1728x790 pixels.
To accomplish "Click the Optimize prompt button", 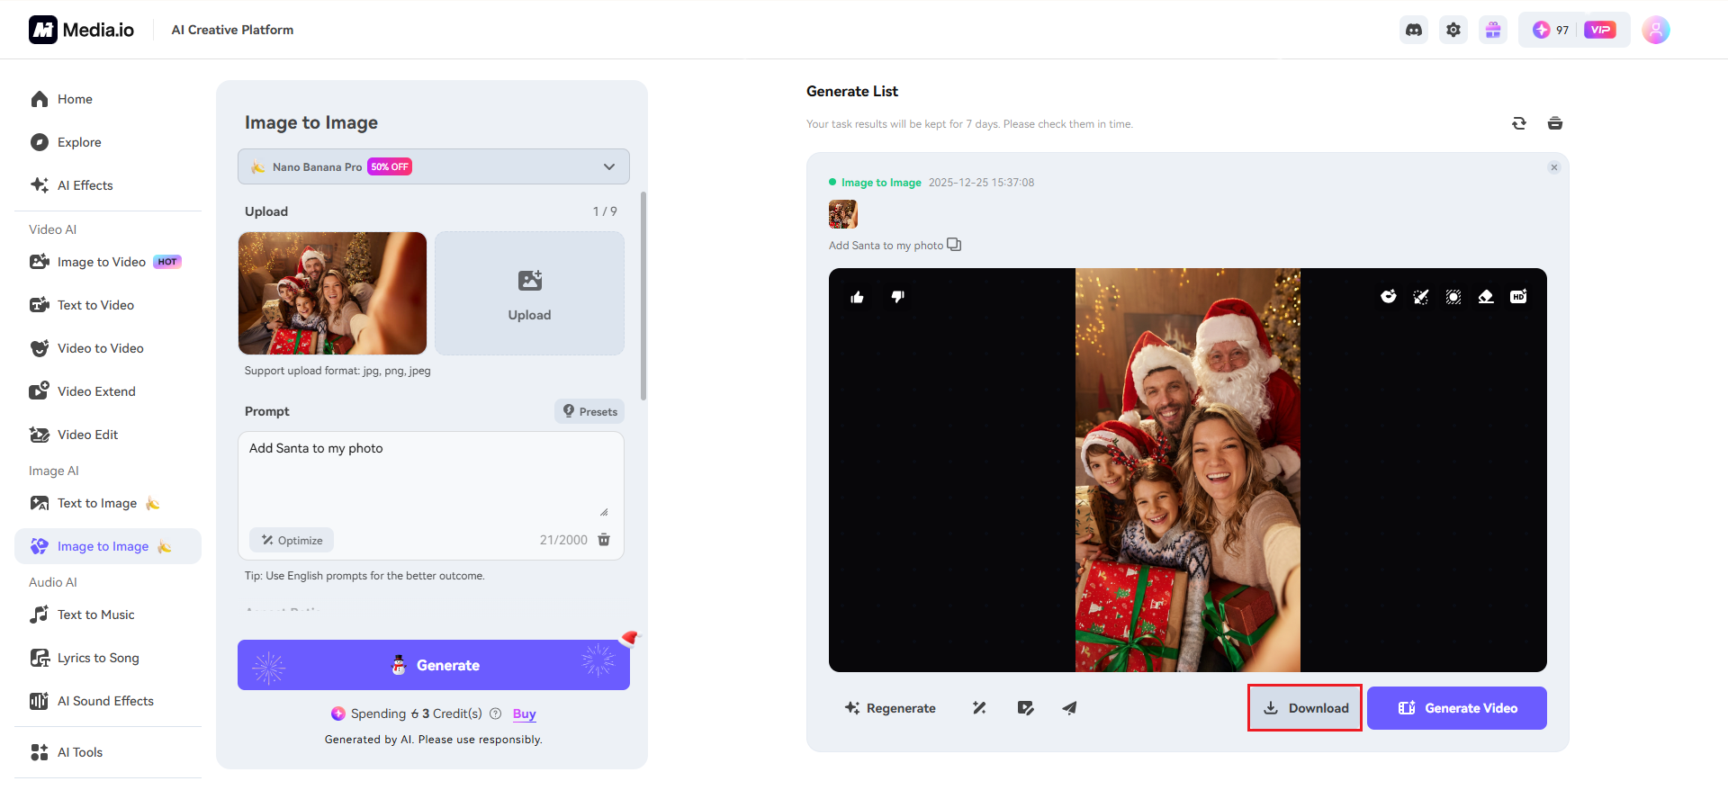I will tap(292, 540).
